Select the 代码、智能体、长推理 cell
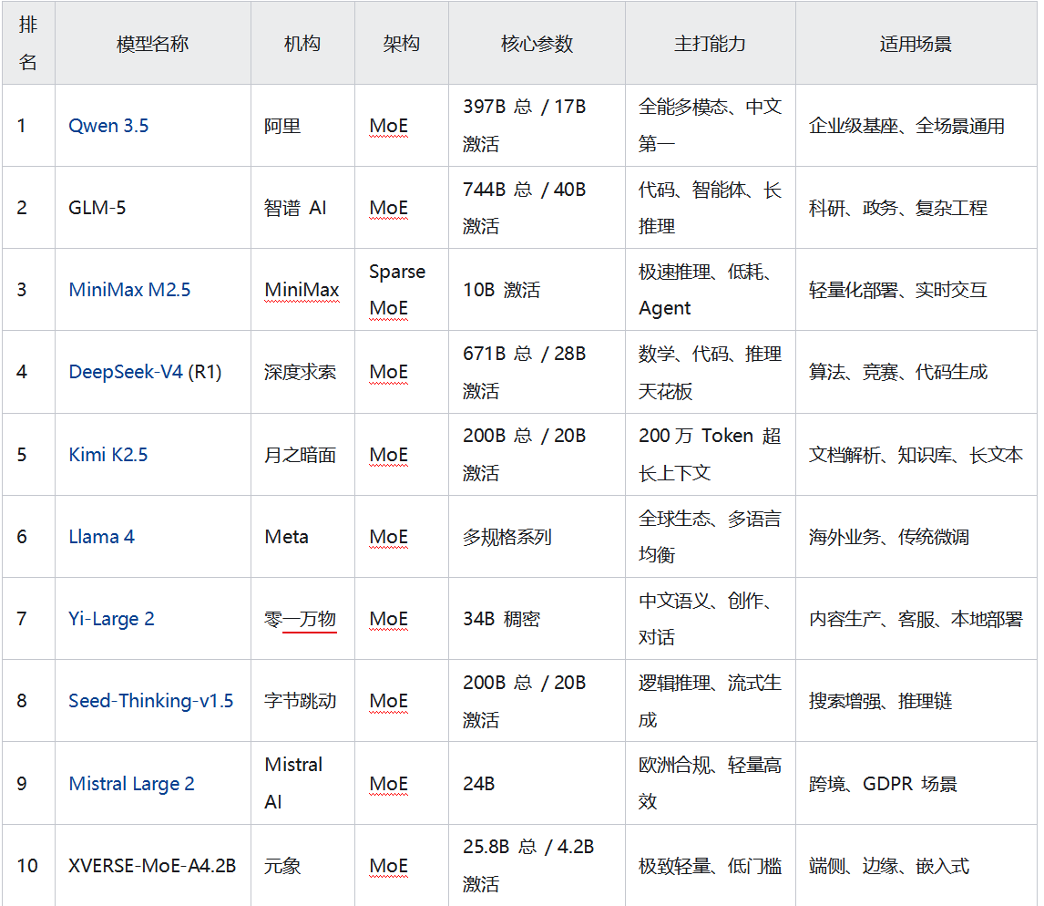This screenshot has height=906, width=1044. tap(711, 208)
